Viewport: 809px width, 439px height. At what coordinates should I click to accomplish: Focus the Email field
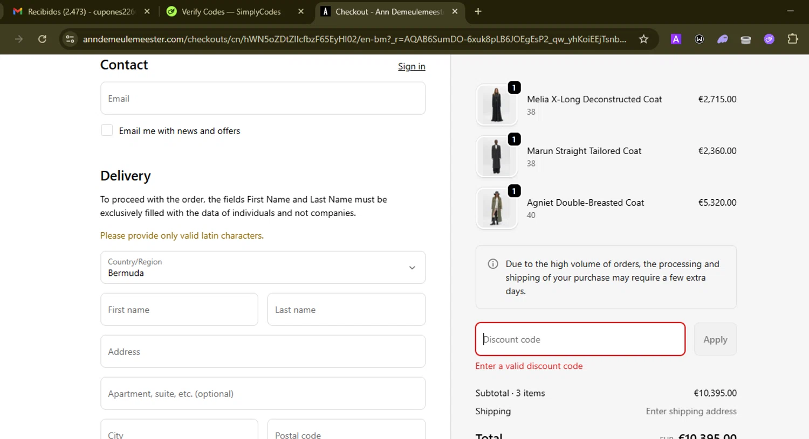[263, 98]
